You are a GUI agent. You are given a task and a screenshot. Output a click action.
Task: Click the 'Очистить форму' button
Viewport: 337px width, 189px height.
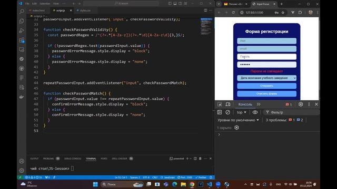[266, 93]
